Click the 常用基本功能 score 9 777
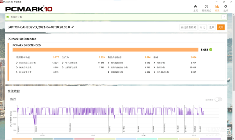 [56, 57]
